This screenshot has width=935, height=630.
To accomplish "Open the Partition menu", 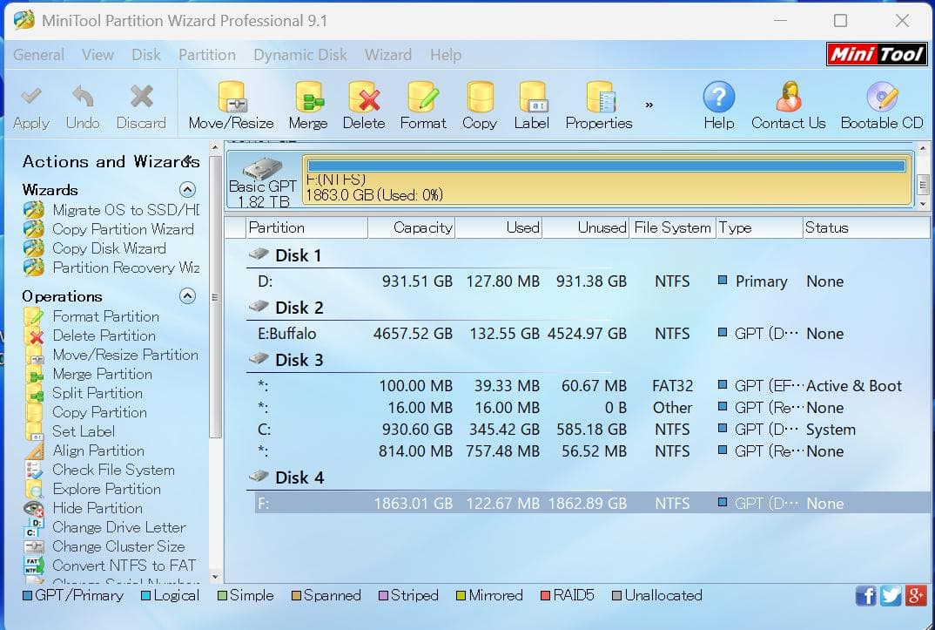I will click(x=207, y=55).
